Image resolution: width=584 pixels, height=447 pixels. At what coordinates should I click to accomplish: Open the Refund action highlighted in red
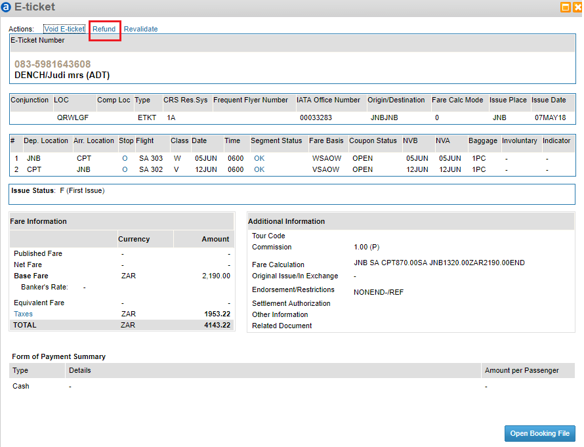tap(104, 29)
